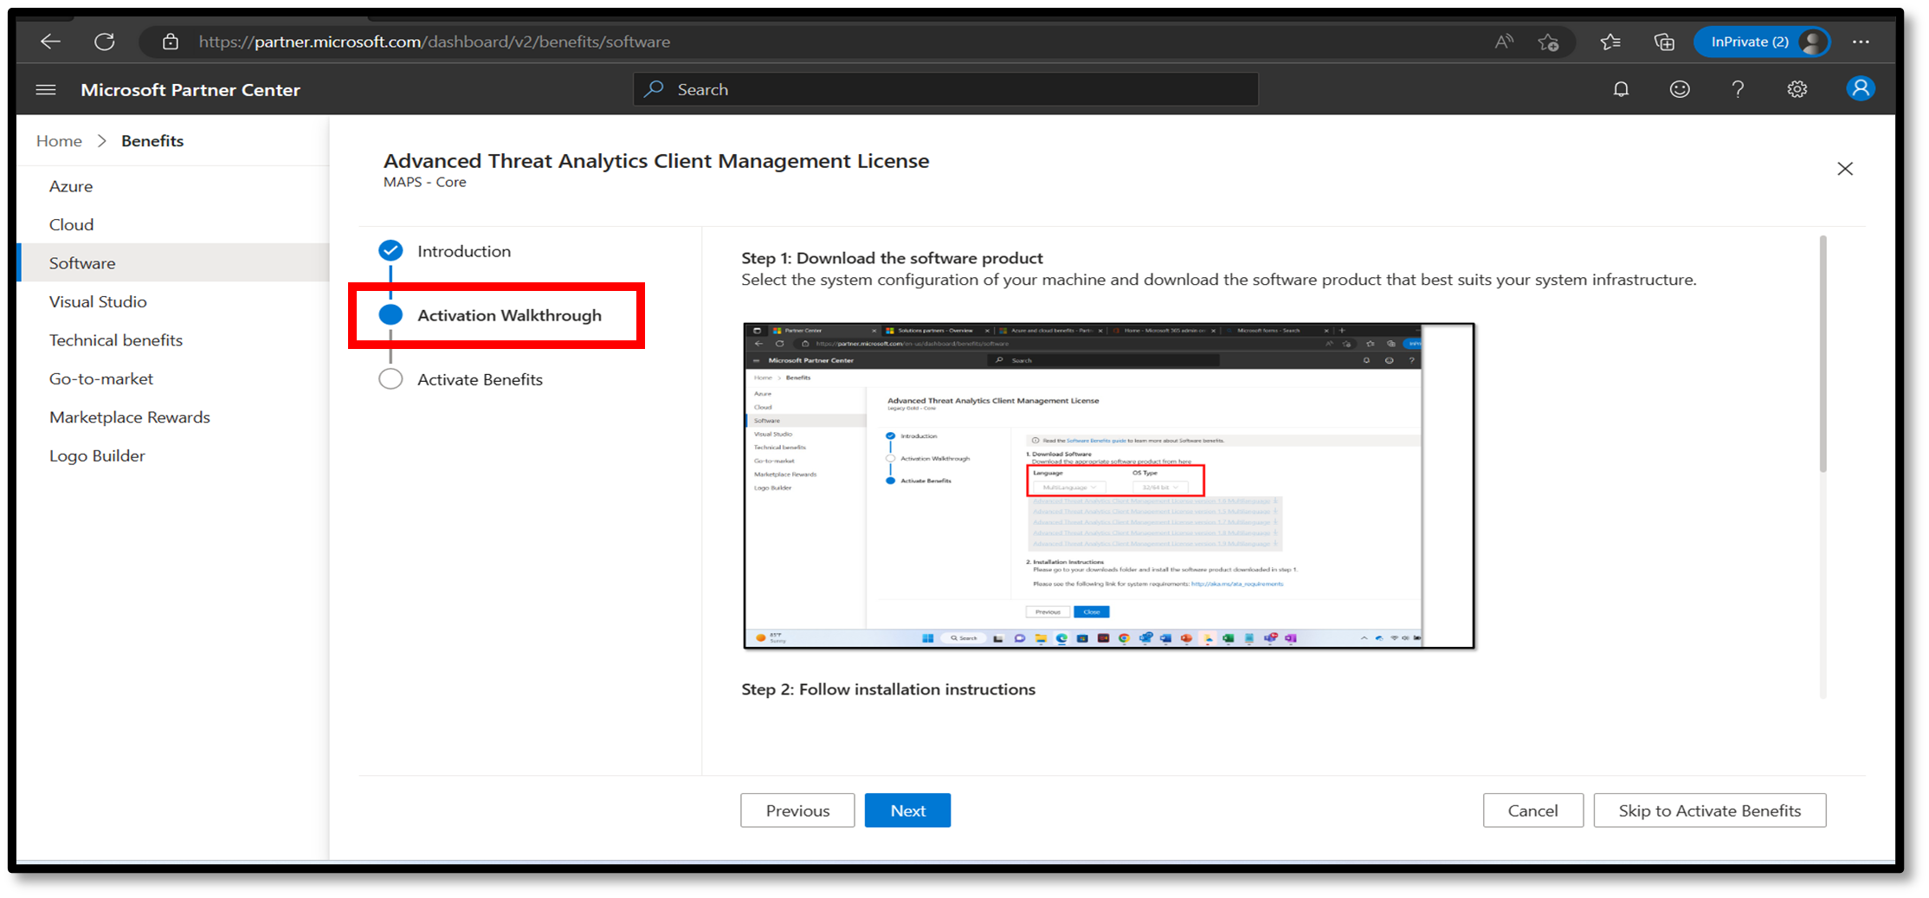The image size is (1929, 898).
Task: Click the Next button
Action: pos(907,811)
